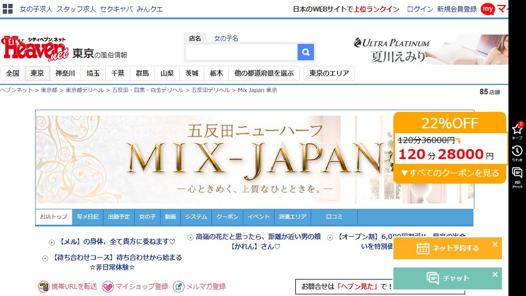Click the チャット button
Viewport: 526px width, 296px height.
(x=448, y=278)
